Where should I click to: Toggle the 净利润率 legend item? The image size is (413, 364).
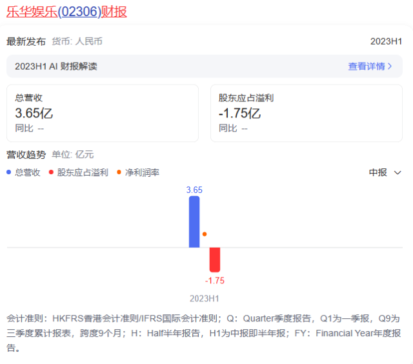click(138, 172)
